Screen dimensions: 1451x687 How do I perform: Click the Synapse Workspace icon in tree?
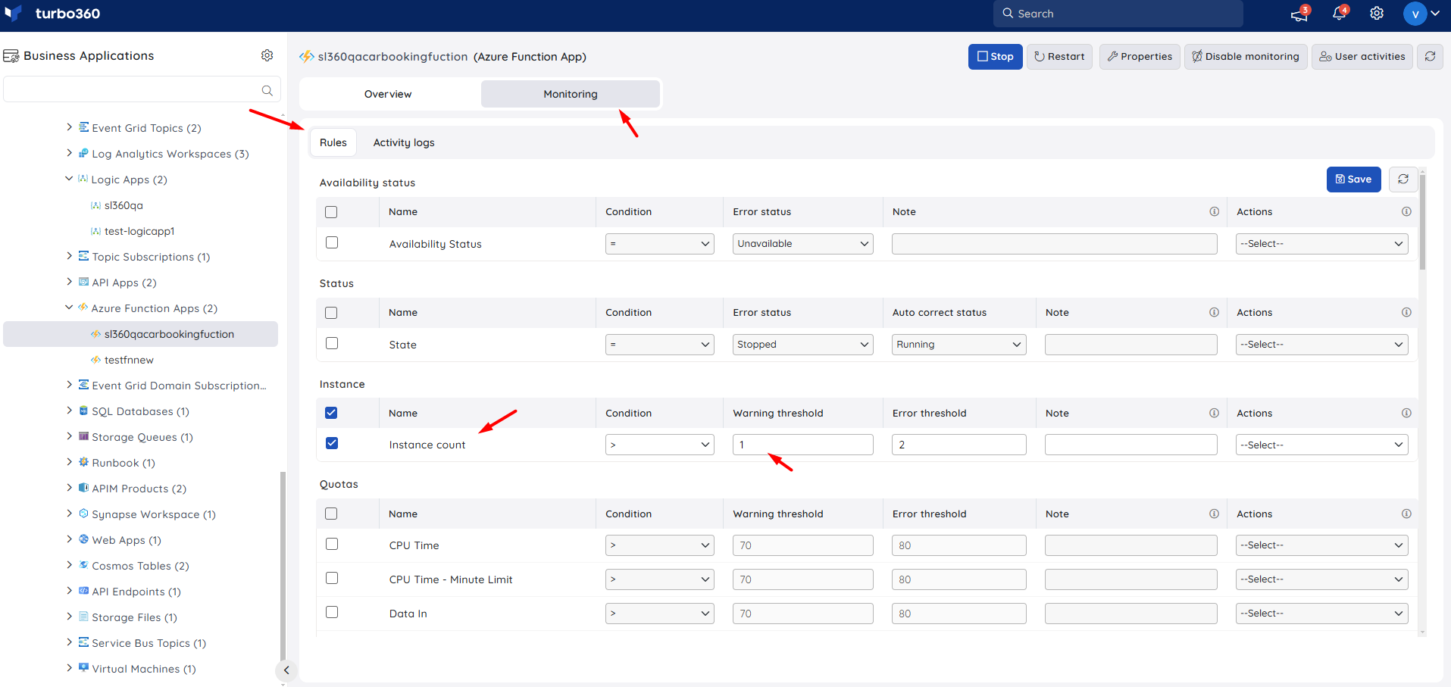tap(83, 514)
